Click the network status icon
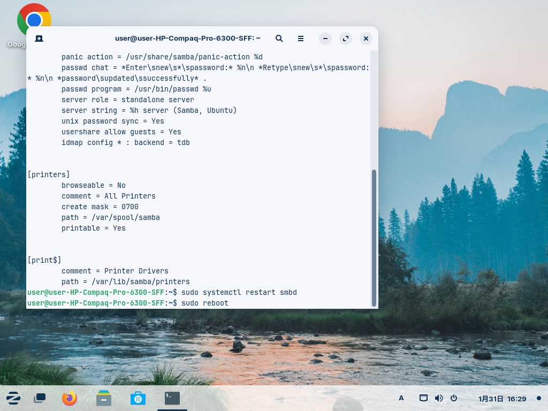 [x=423, y=398]
